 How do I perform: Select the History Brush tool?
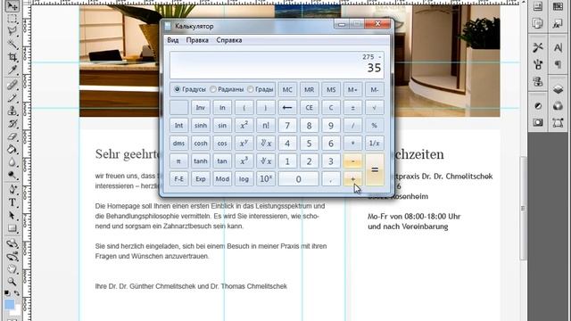(x=12, y=124)
